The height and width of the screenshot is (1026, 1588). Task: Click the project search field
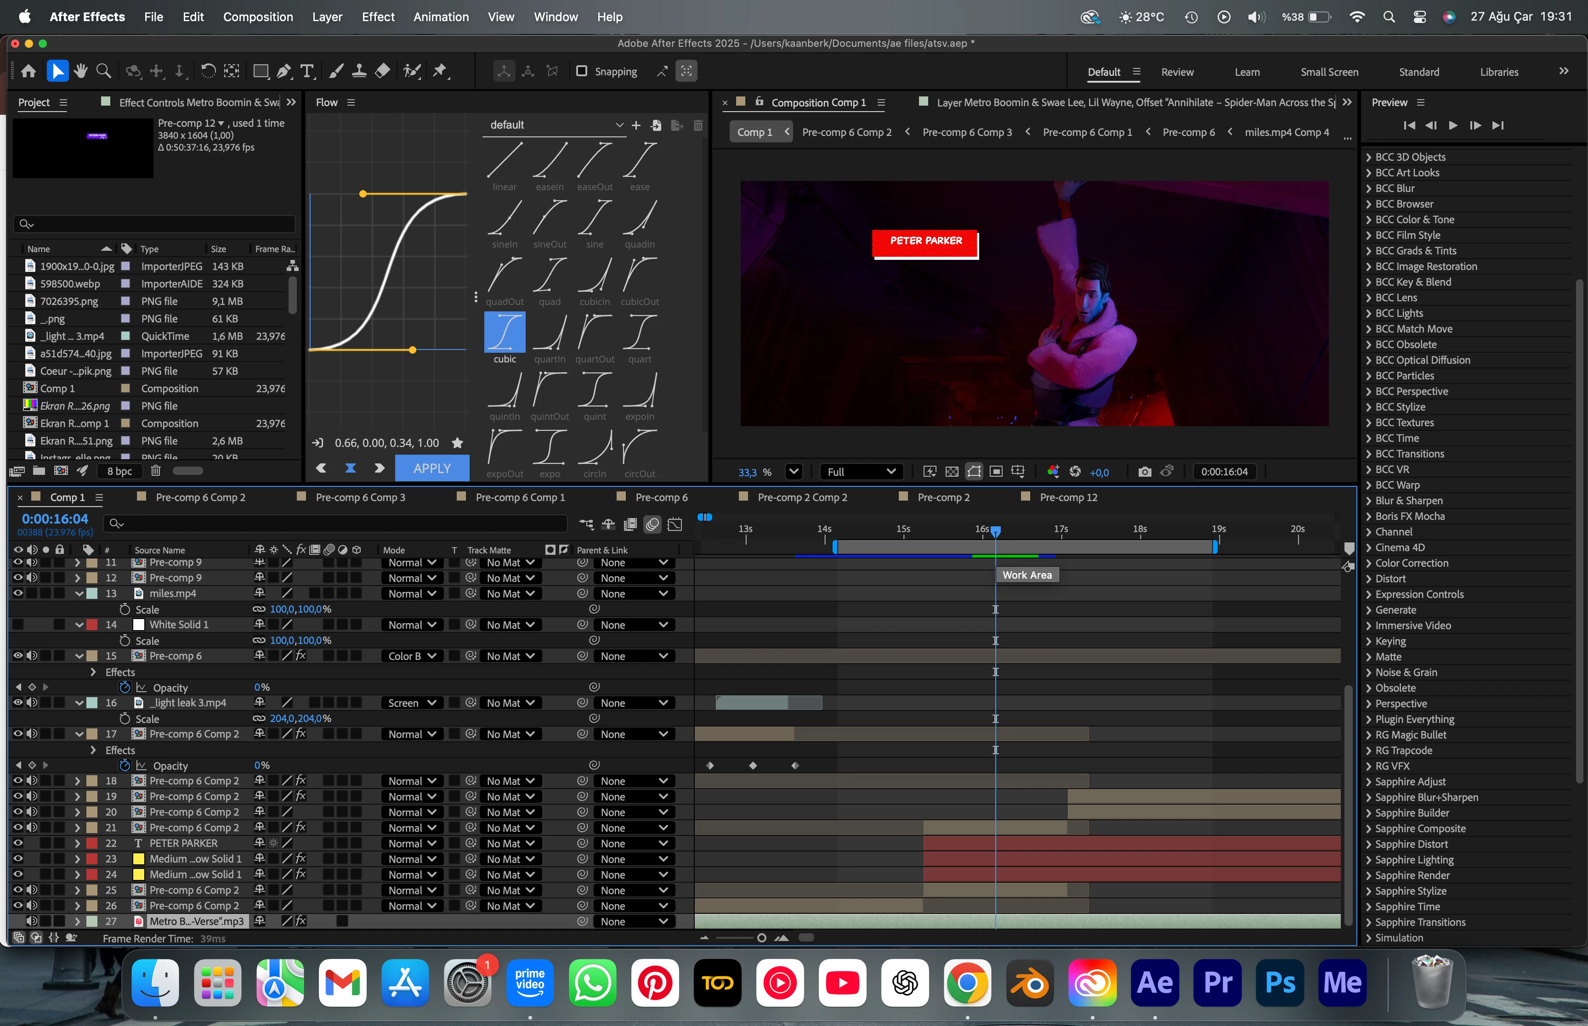coord(154,224)
